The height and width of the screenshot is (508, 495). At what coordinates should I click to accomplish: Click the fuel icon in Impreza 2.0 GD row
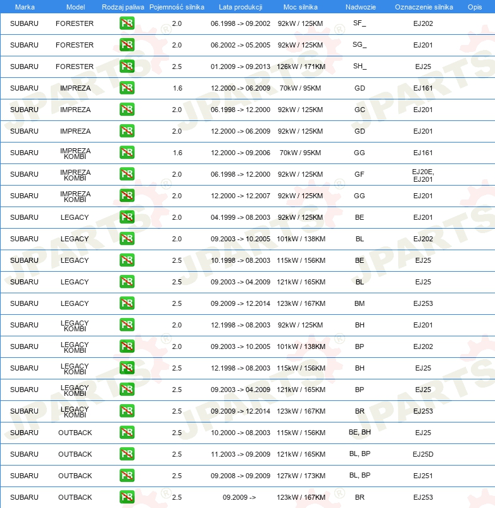coord(127,131)
